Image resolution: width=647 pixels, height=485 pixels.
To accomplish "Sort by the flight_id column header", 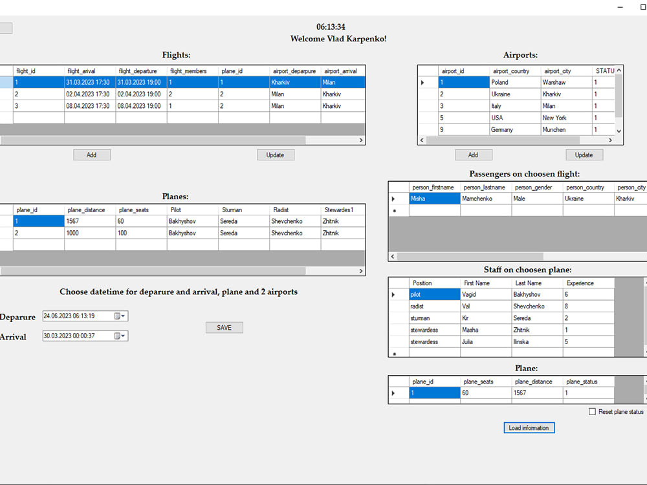I will click(39, 71).
